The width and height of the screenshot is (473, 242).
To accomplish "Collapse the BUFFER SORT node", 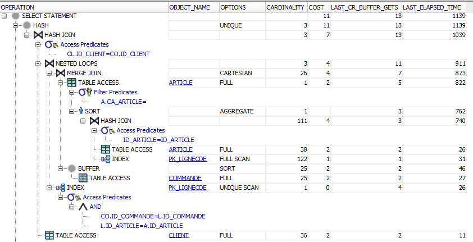I will click(60, 168).
